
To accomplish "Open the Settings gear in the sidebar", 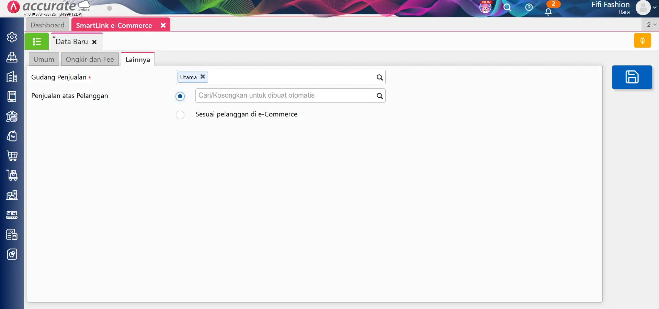I will tap(12, 37).
